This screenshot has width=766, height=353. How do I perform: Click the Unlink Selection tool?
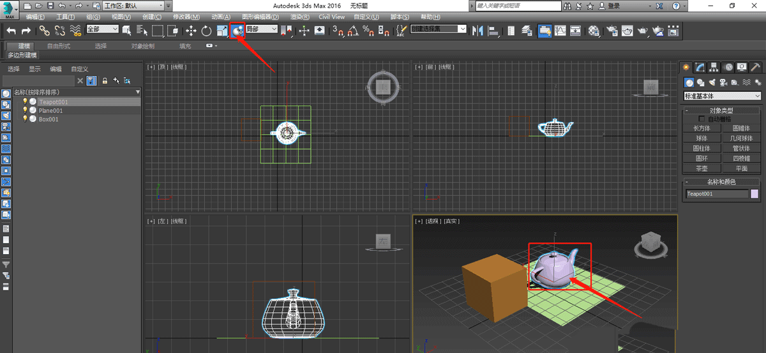(x=59, y=30)
